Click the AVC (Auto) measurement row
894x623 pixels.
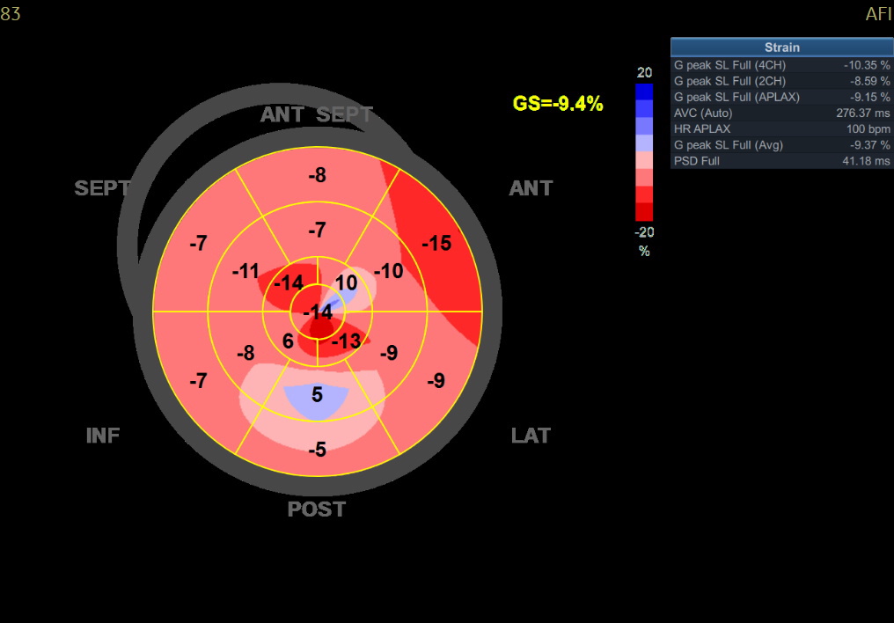781,113
